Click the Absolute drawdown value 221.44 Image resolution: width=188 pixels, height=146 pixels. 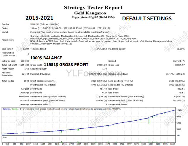click(x=26, y=74)
